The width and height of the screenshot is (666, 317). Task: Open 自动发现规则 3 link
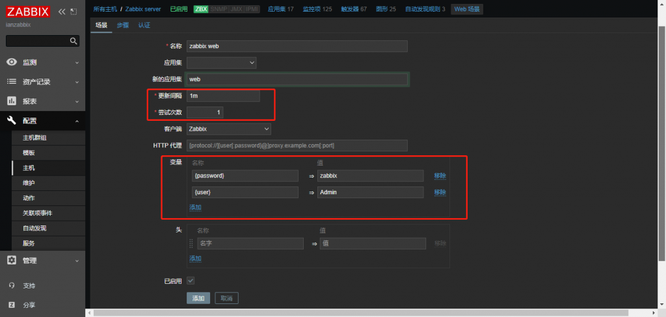pos(425,9)
